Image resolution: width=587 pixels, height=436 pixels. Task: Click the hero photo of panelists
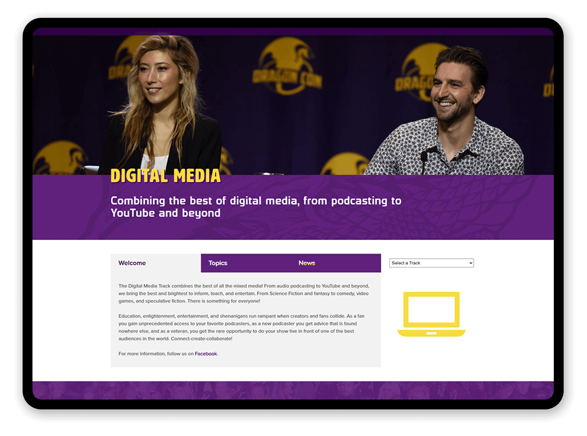(293, 105)
